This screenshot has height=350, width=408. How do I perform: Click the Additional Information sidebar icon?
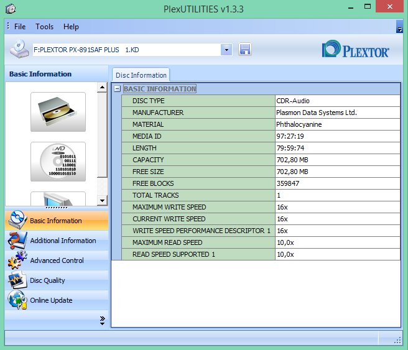tap(17, 241)
